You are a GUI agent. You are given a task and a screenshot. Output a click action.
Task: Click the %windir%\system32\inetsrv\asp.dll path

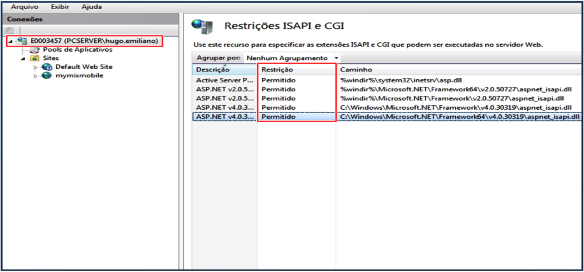click(401, 80)
